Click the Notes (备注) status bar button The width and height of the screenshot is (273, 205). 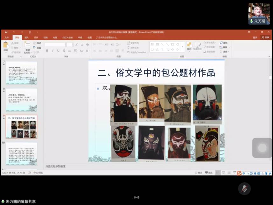[x=198, y=172]
